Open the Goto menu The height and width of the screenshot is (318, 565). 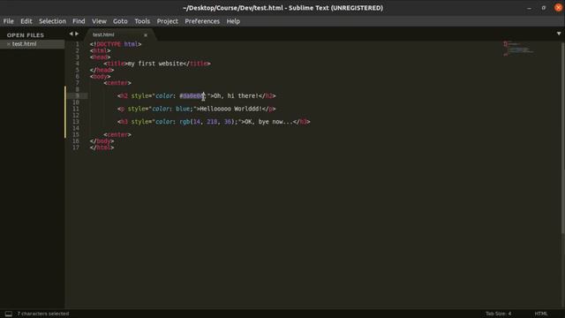point(120,21)
